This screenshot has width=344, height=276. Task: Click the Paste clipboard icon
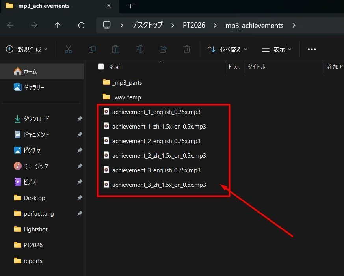[115, 49]
